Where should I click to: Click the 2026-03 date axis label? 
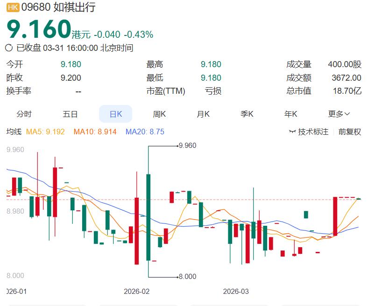(236, 292)
